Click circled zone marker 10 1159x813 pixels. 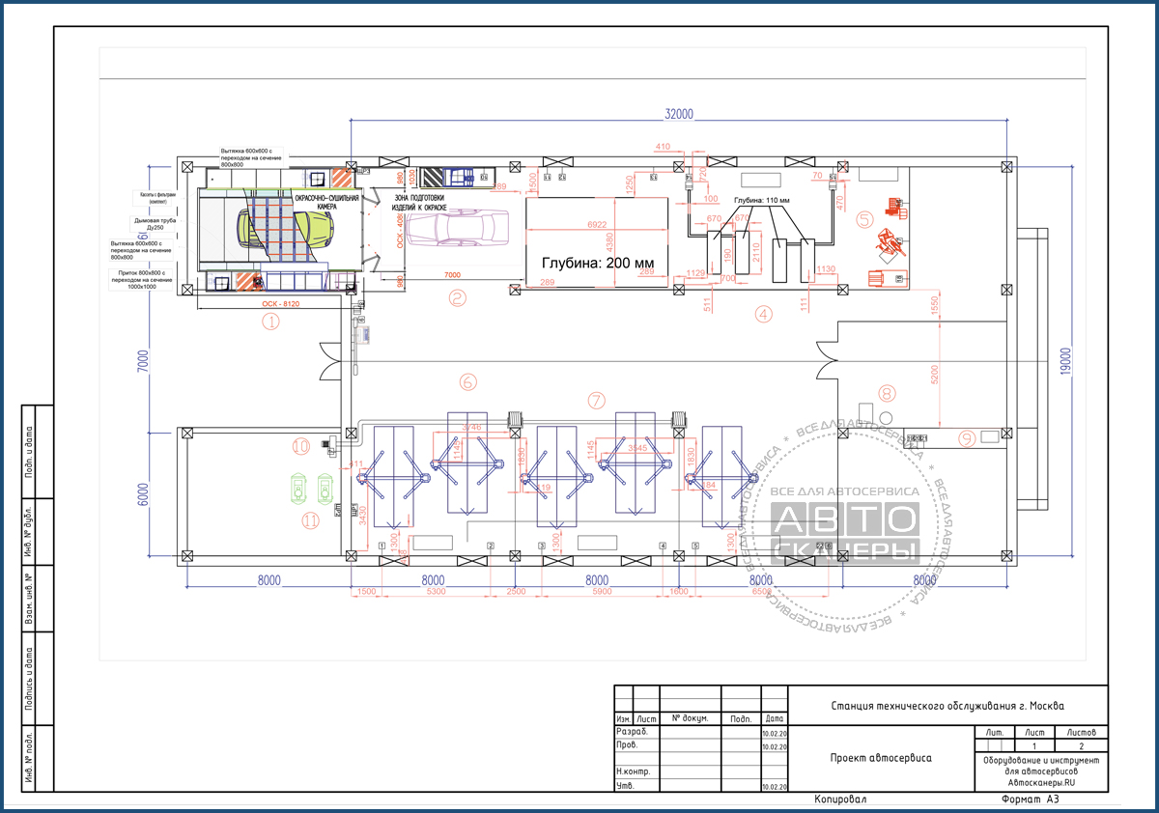coord(301,446)
